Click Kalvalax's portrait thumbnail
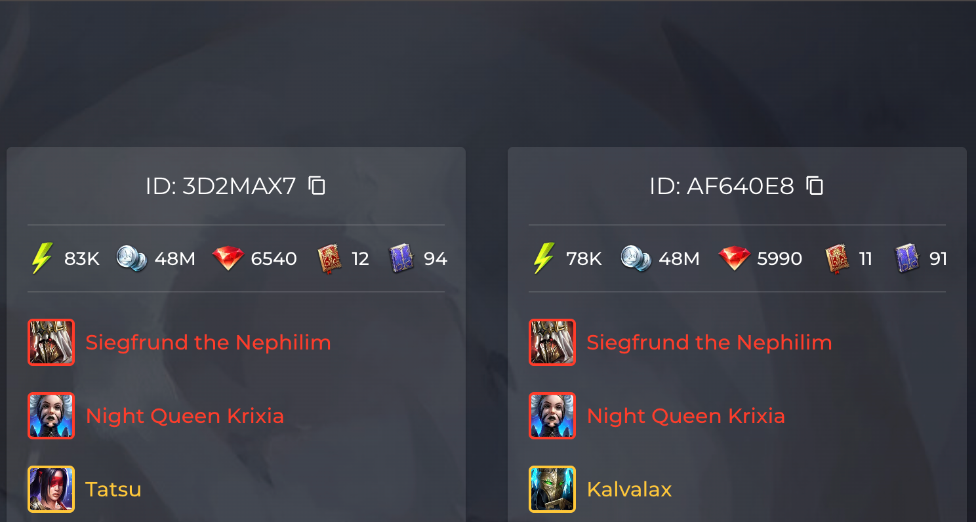Image resolution: width=976 pixels, height=522 pixels. (x=552, y=489)
